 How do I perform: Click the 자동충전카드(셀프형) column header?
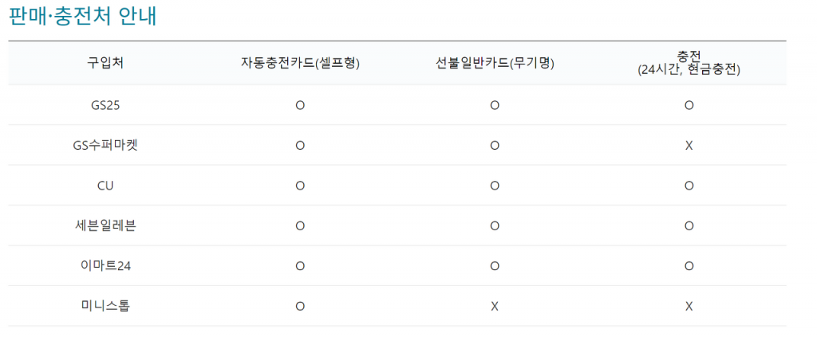(x=300, y=63)
